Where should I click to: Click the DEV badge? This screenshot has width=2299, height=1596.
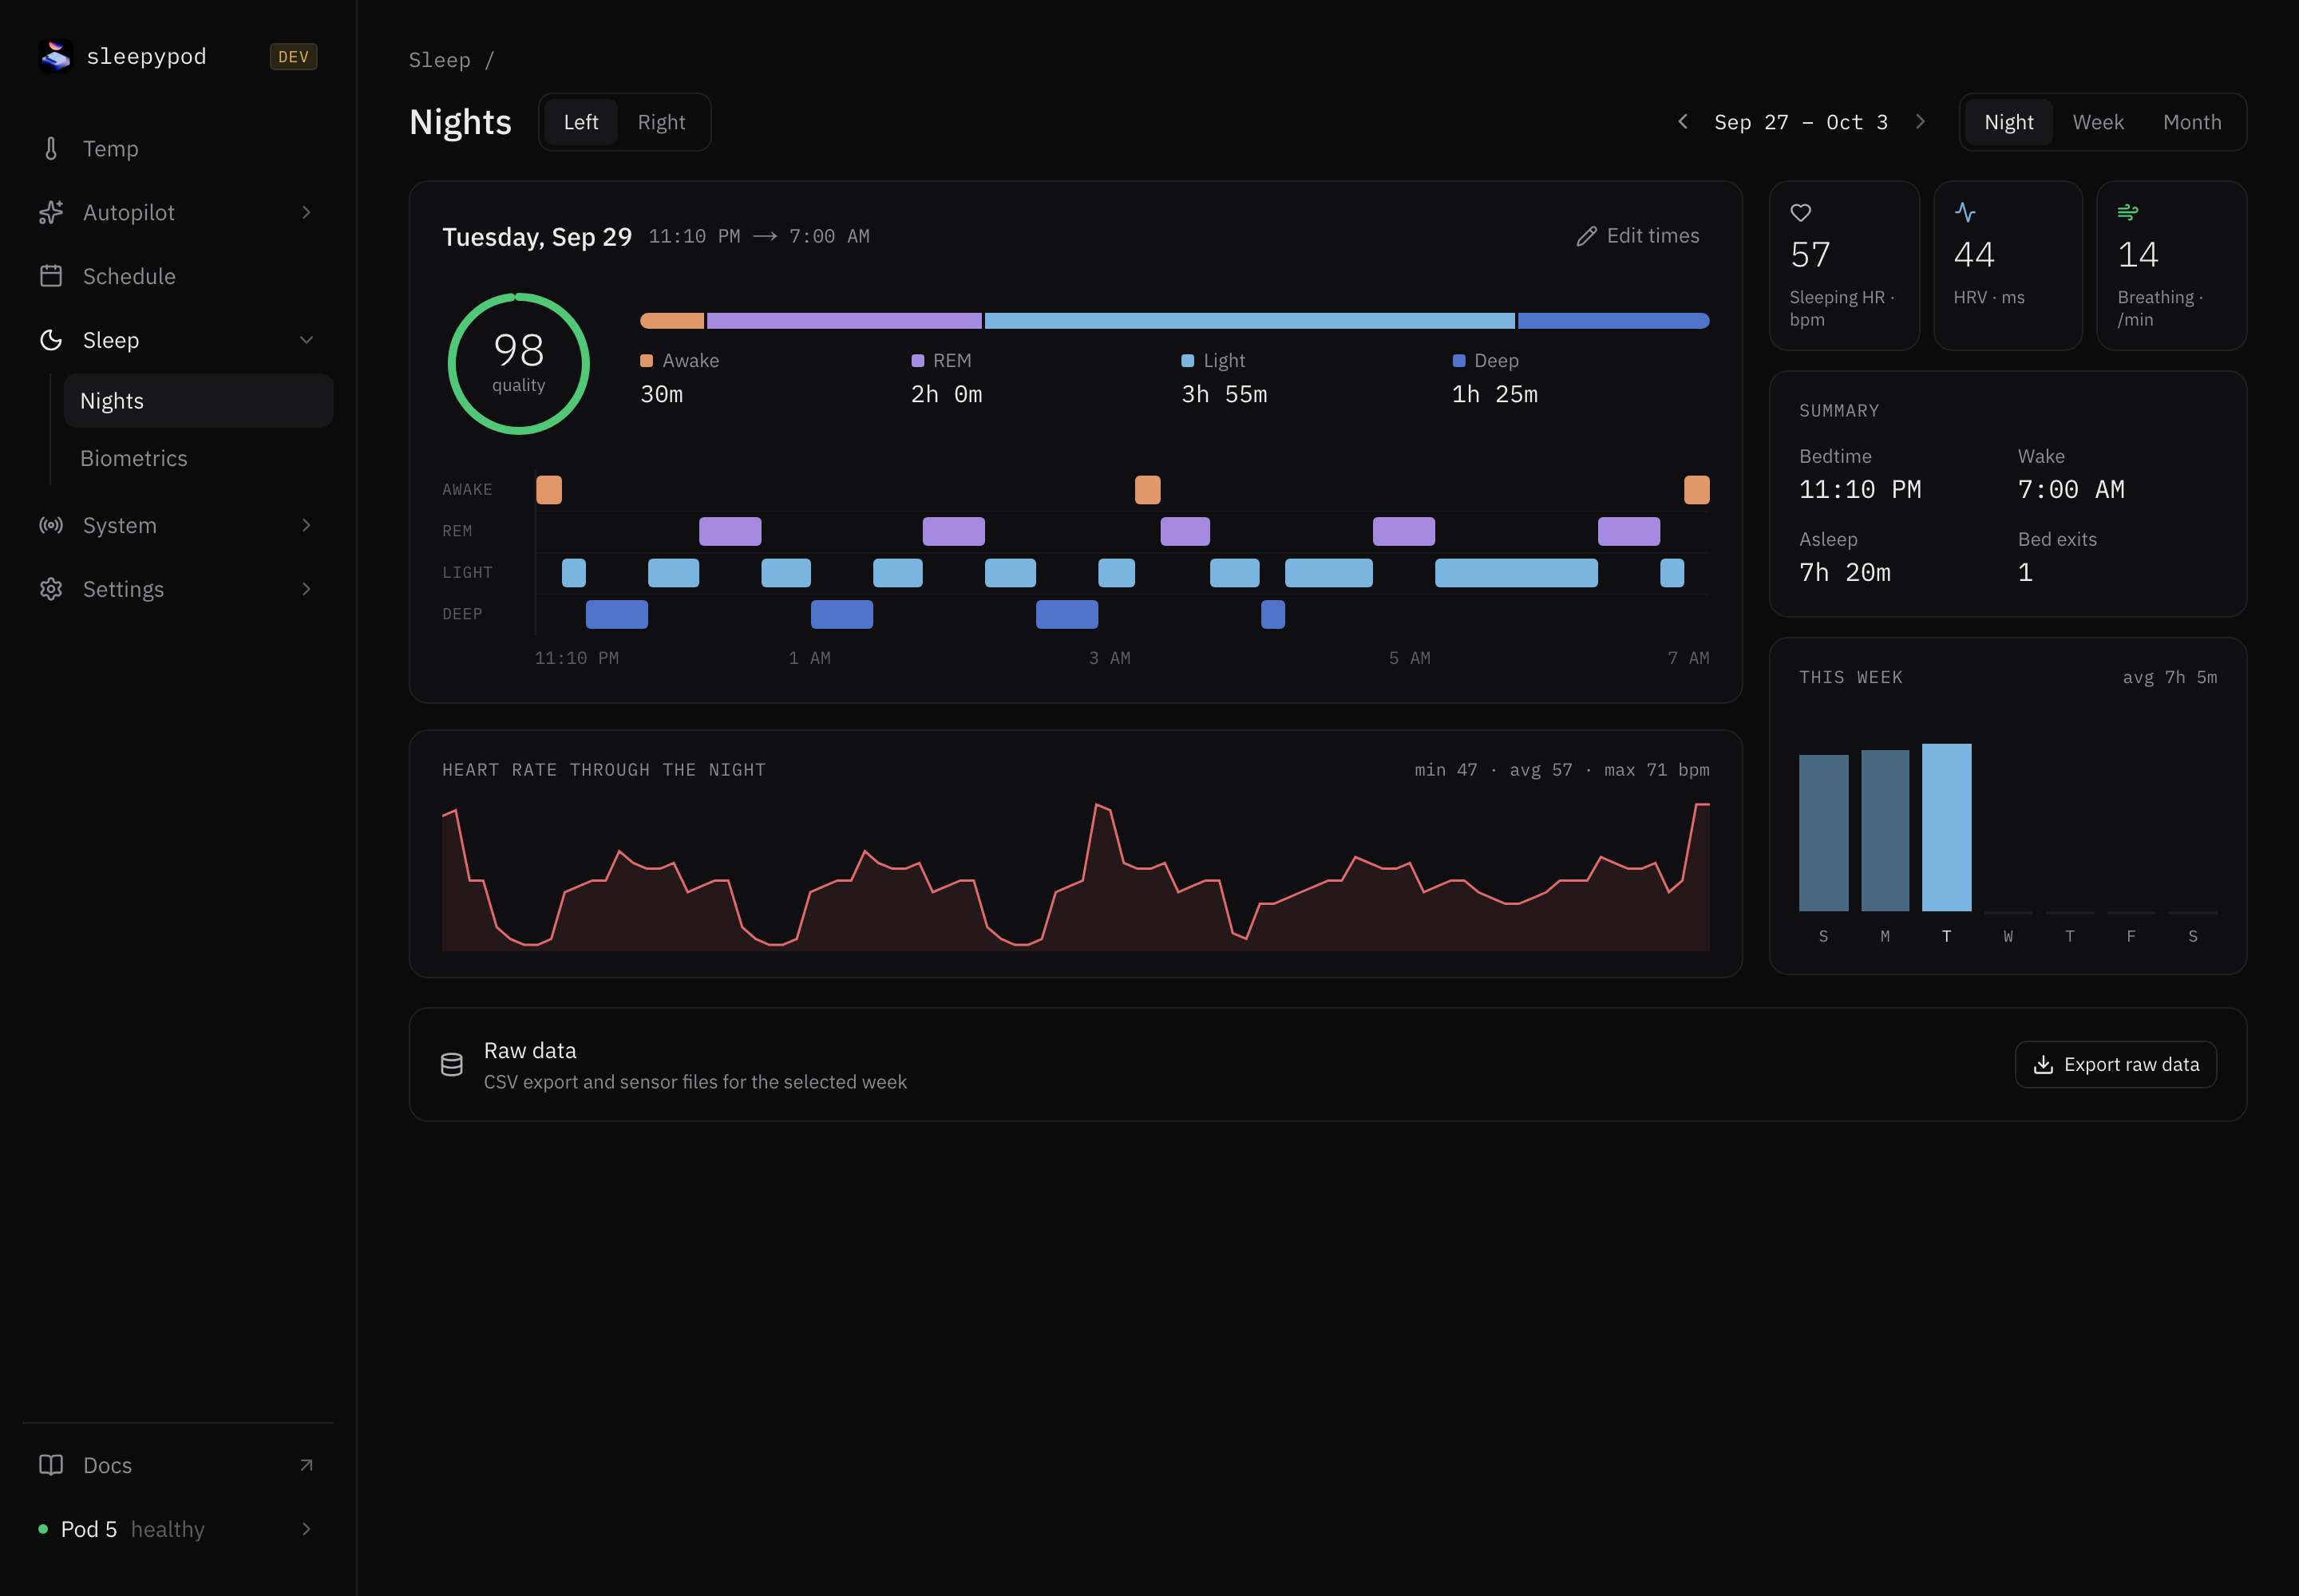click(x=293, y=57)
